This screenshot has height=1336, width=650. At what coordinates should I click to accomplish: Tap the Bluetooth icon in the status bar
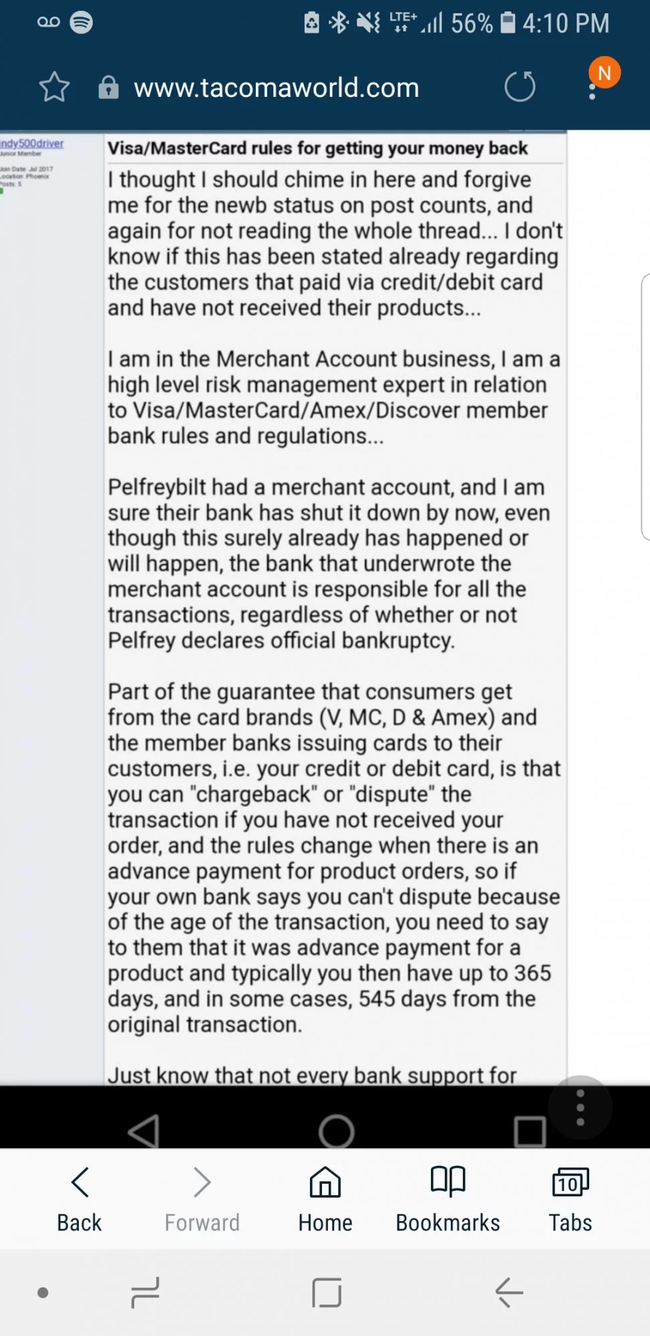(x=339, y=21)
